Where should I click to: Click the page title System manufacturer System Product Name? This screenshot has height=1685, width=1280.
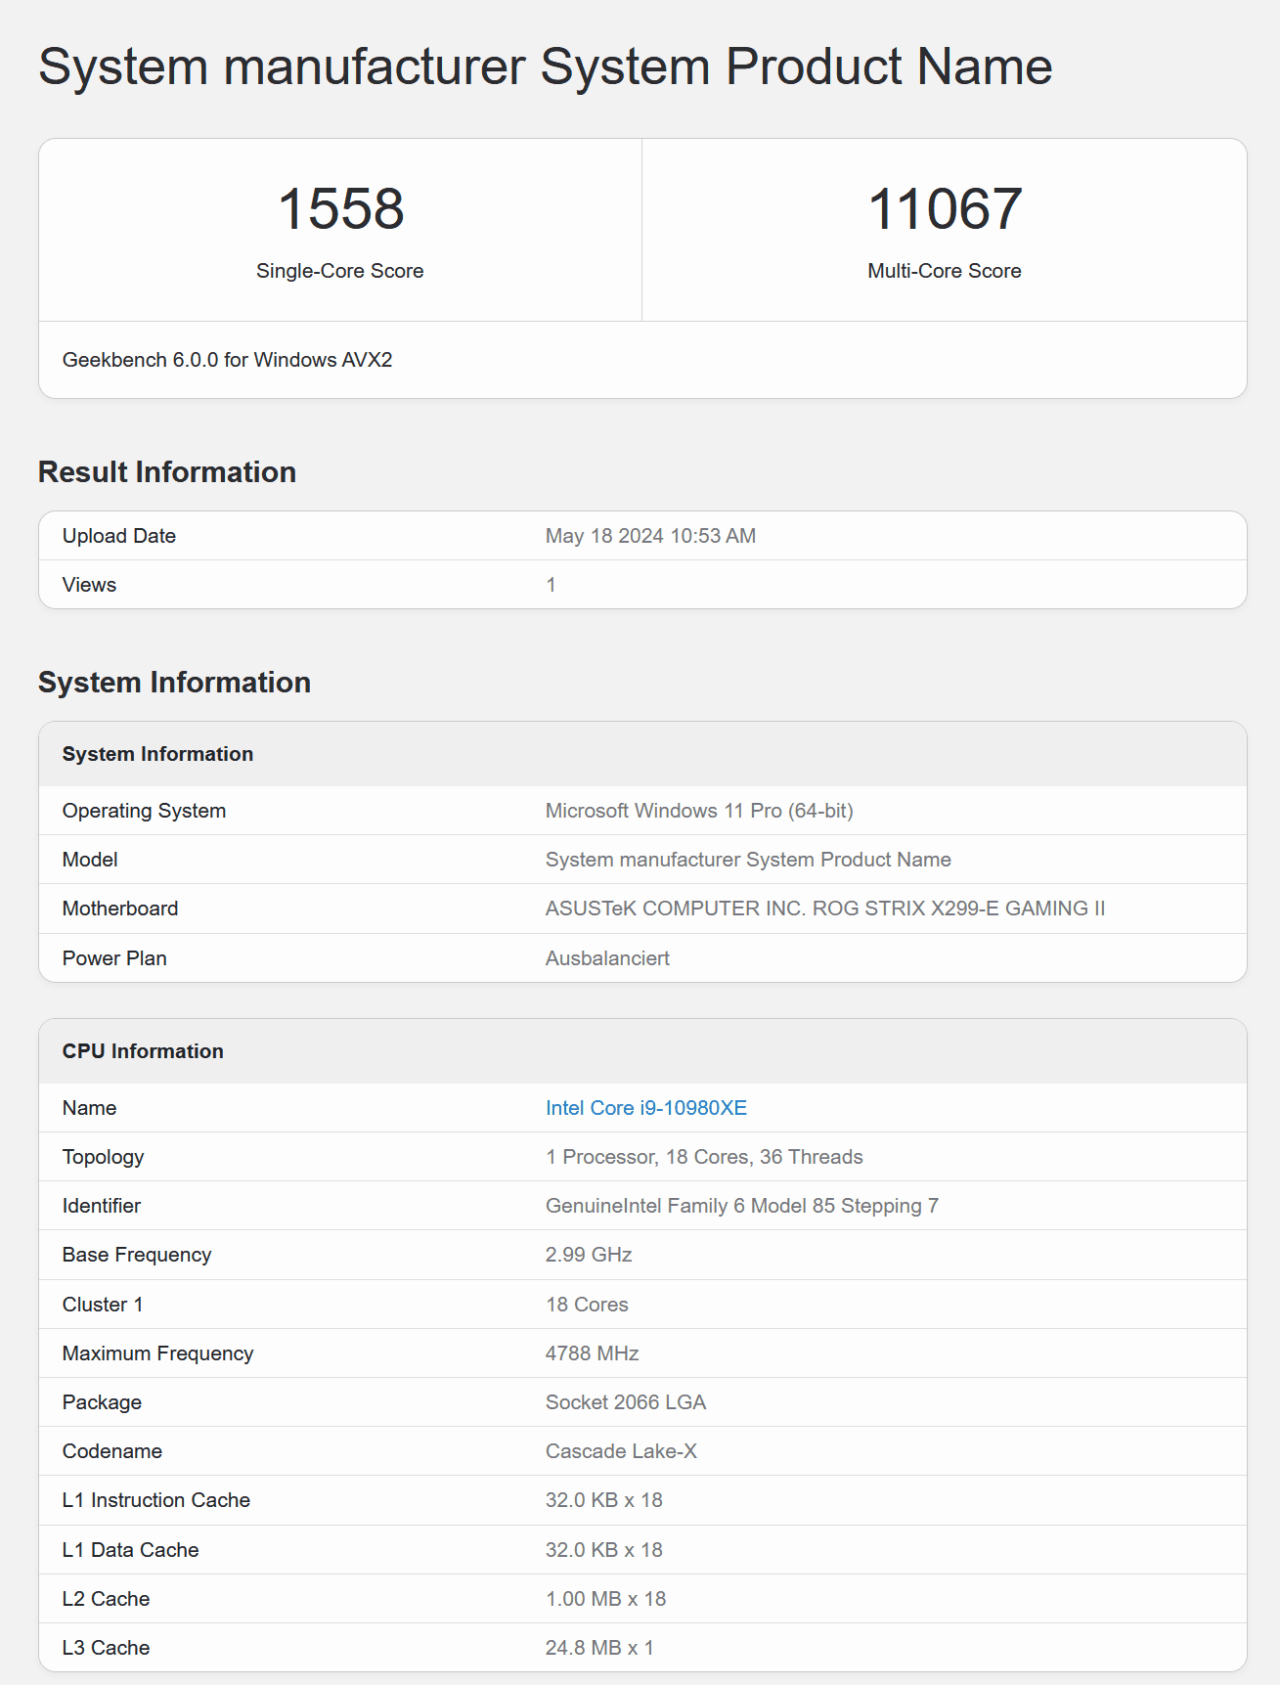point(545,67)
